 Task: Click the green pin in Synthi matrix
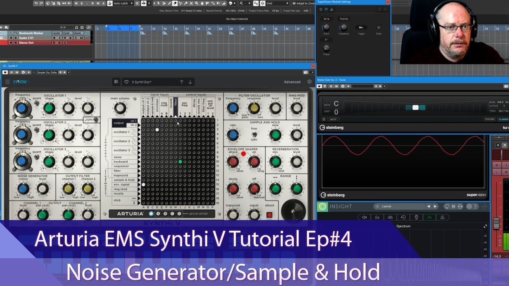tap(180, 162)
